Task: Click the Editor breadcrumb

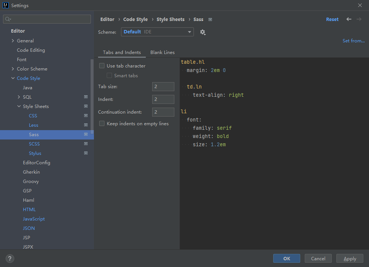Action: 107,19
